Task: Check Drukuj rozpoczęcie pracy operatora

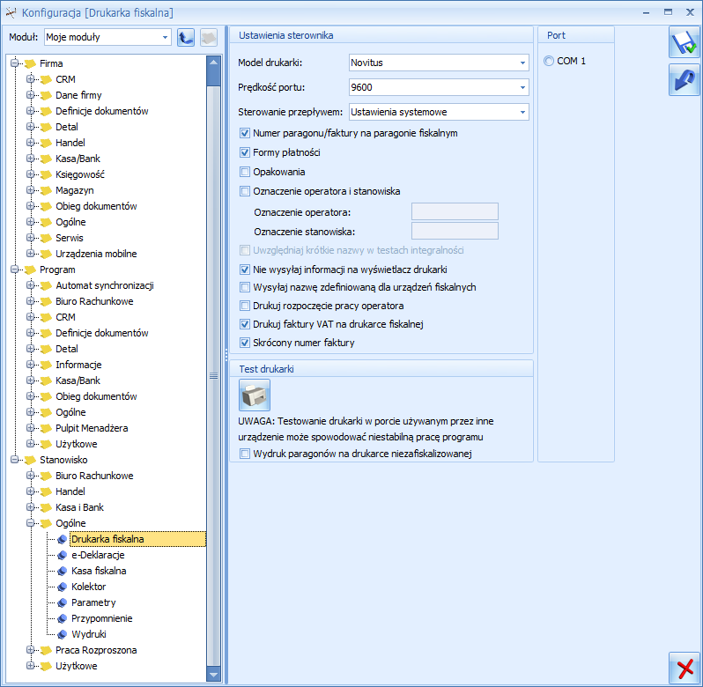Action: pyautogui.click(x=245, y=307)
